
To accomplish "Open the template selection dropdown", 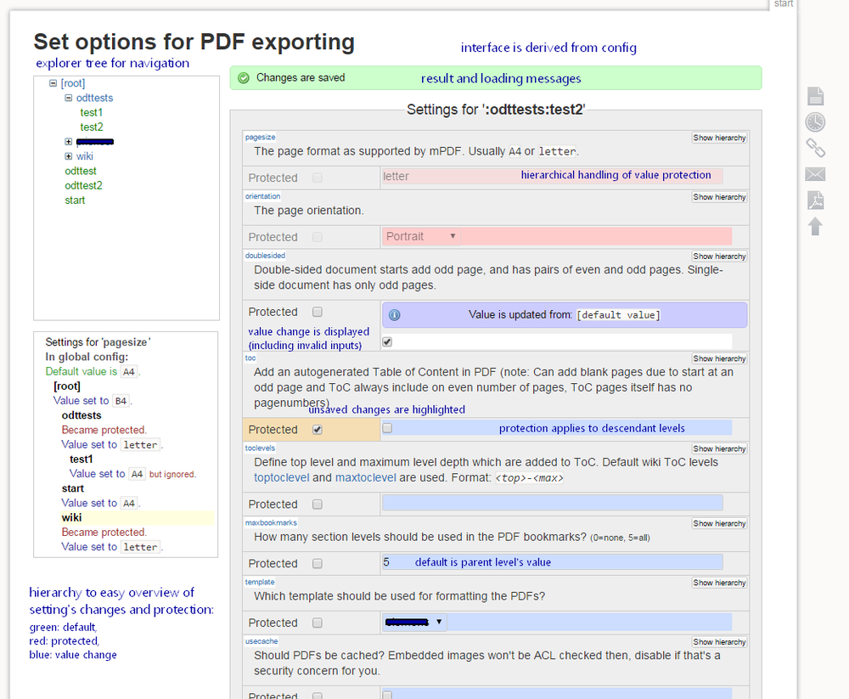I will click(415, 622).
